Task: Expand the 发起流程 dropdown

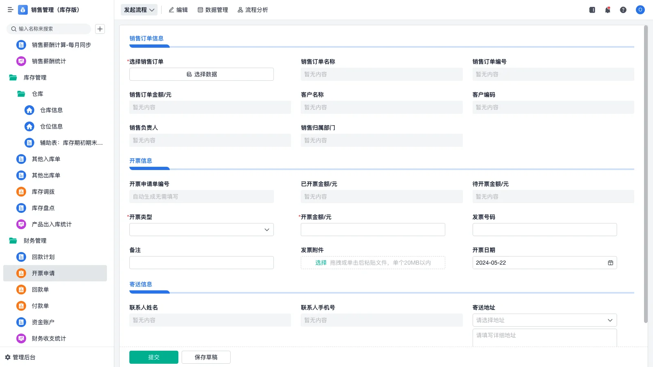Action: coord(139,10)
